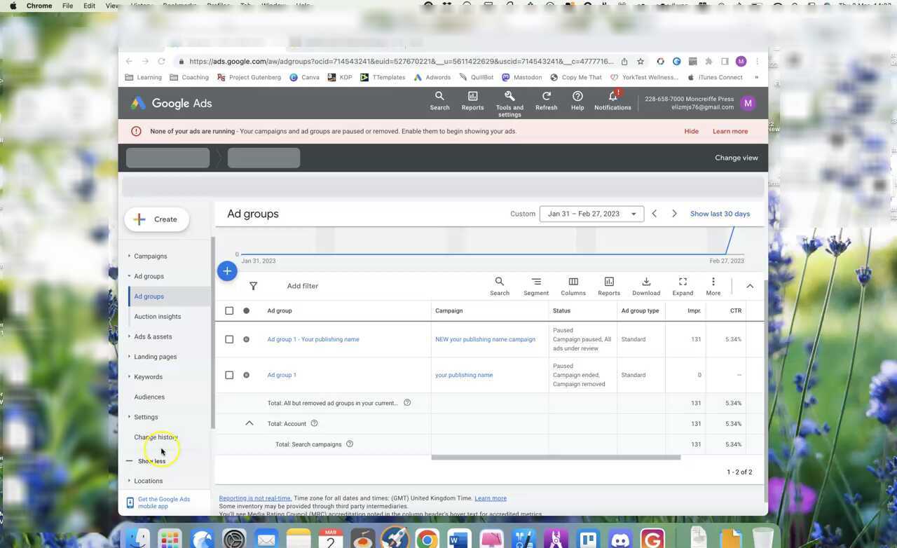Expand the Keywords section in the sidebar

click(129, 376)
